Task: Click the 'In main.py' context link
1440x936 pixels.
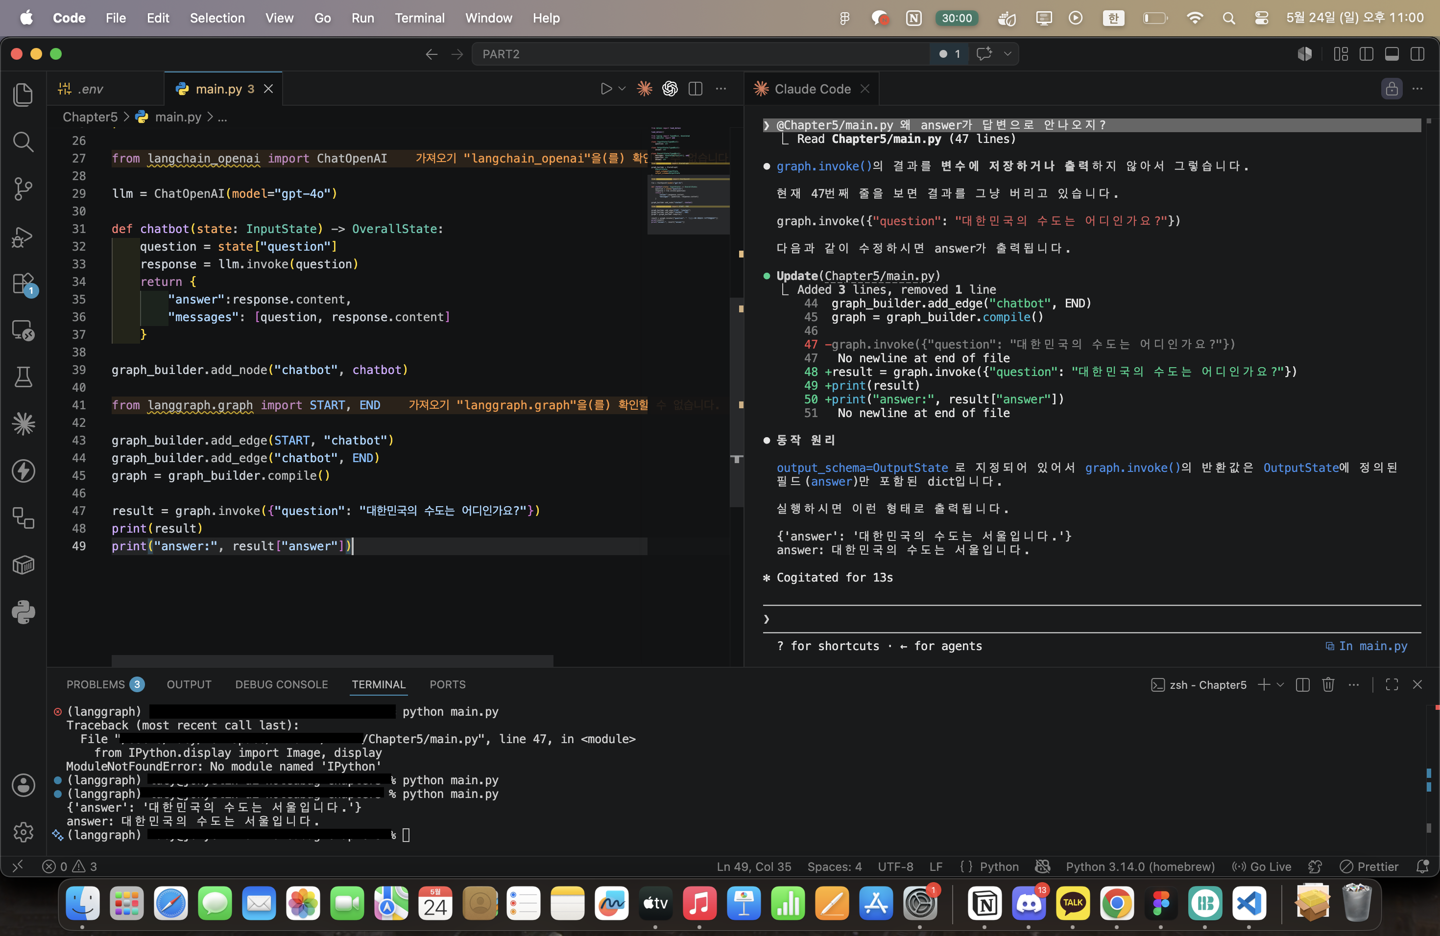Action: [1366, 646]
